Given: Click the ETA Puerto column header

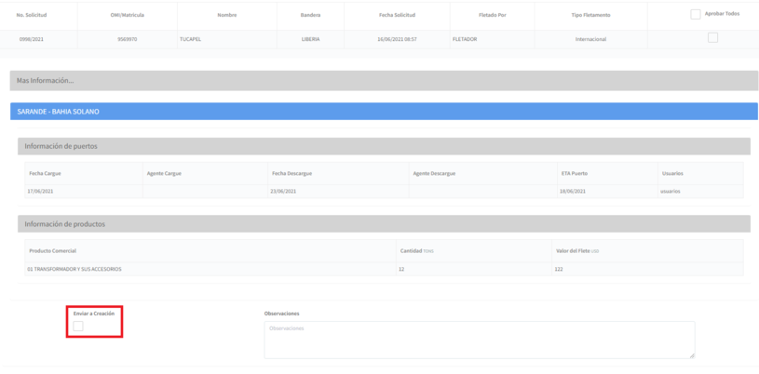Looking at the screenshot, I should (x=574, y=174).
